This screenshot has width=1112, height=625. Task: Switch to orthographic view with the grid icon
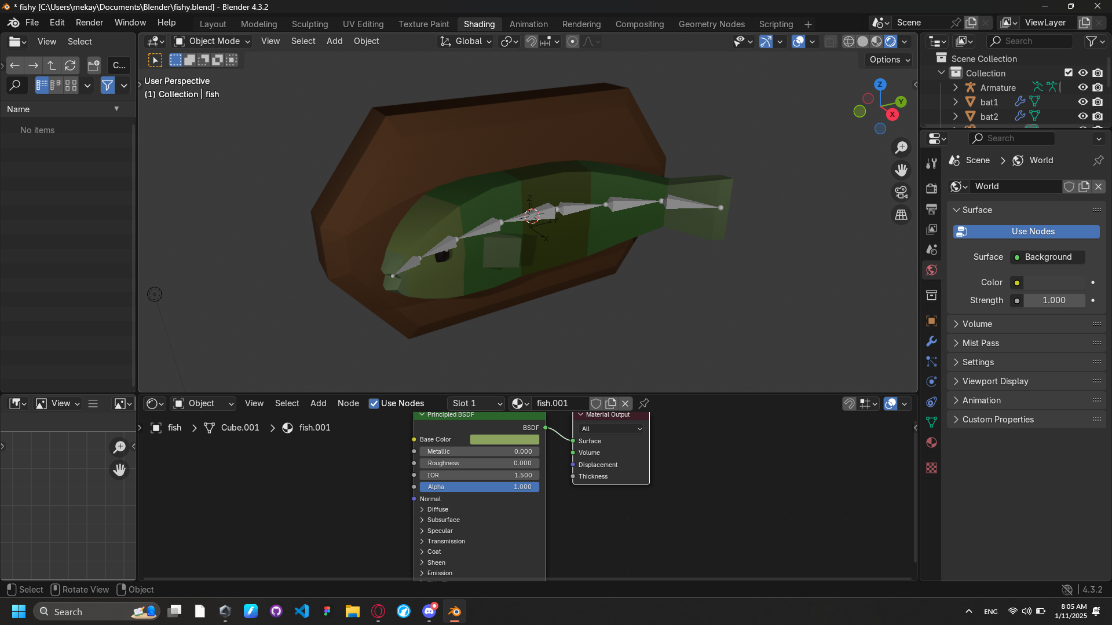coord(901,215)
